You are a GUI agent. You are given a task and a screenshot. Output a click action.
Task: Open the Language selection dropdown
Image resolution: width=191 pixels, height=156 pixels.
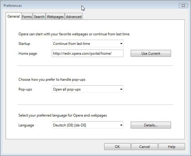tap(87, 125)
